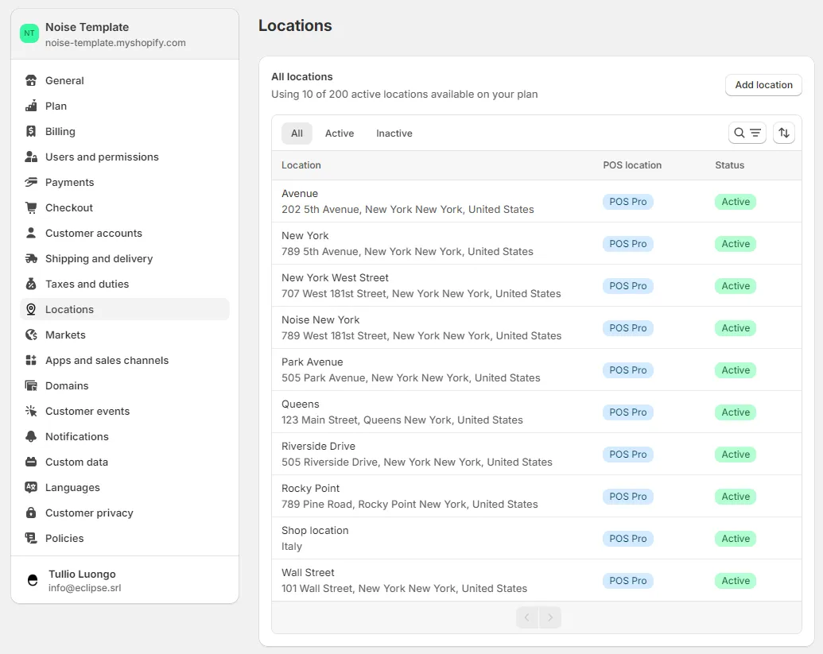
Task: Click the Add location button
Action: [x=763, y=85]
